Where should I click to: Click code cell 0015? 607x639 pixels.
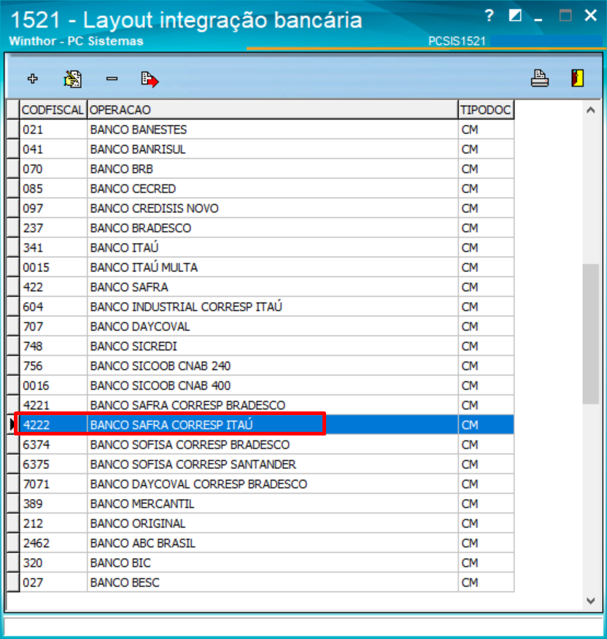53,267
